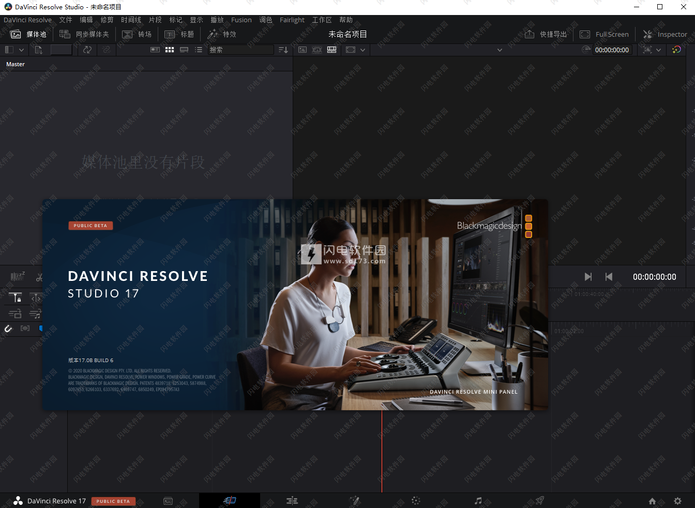Image resolution: width=695 pixels, height=508 pixels.
Task: Expand the bin list panel dropdown
Action: [x=21, y=50]
